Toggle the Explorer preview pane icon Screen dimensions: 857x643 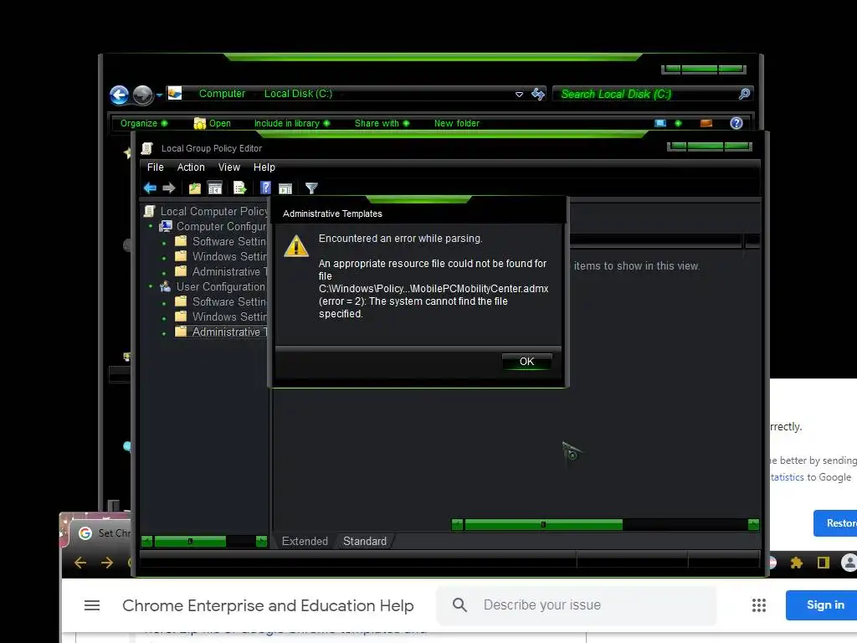coord(706,123)
